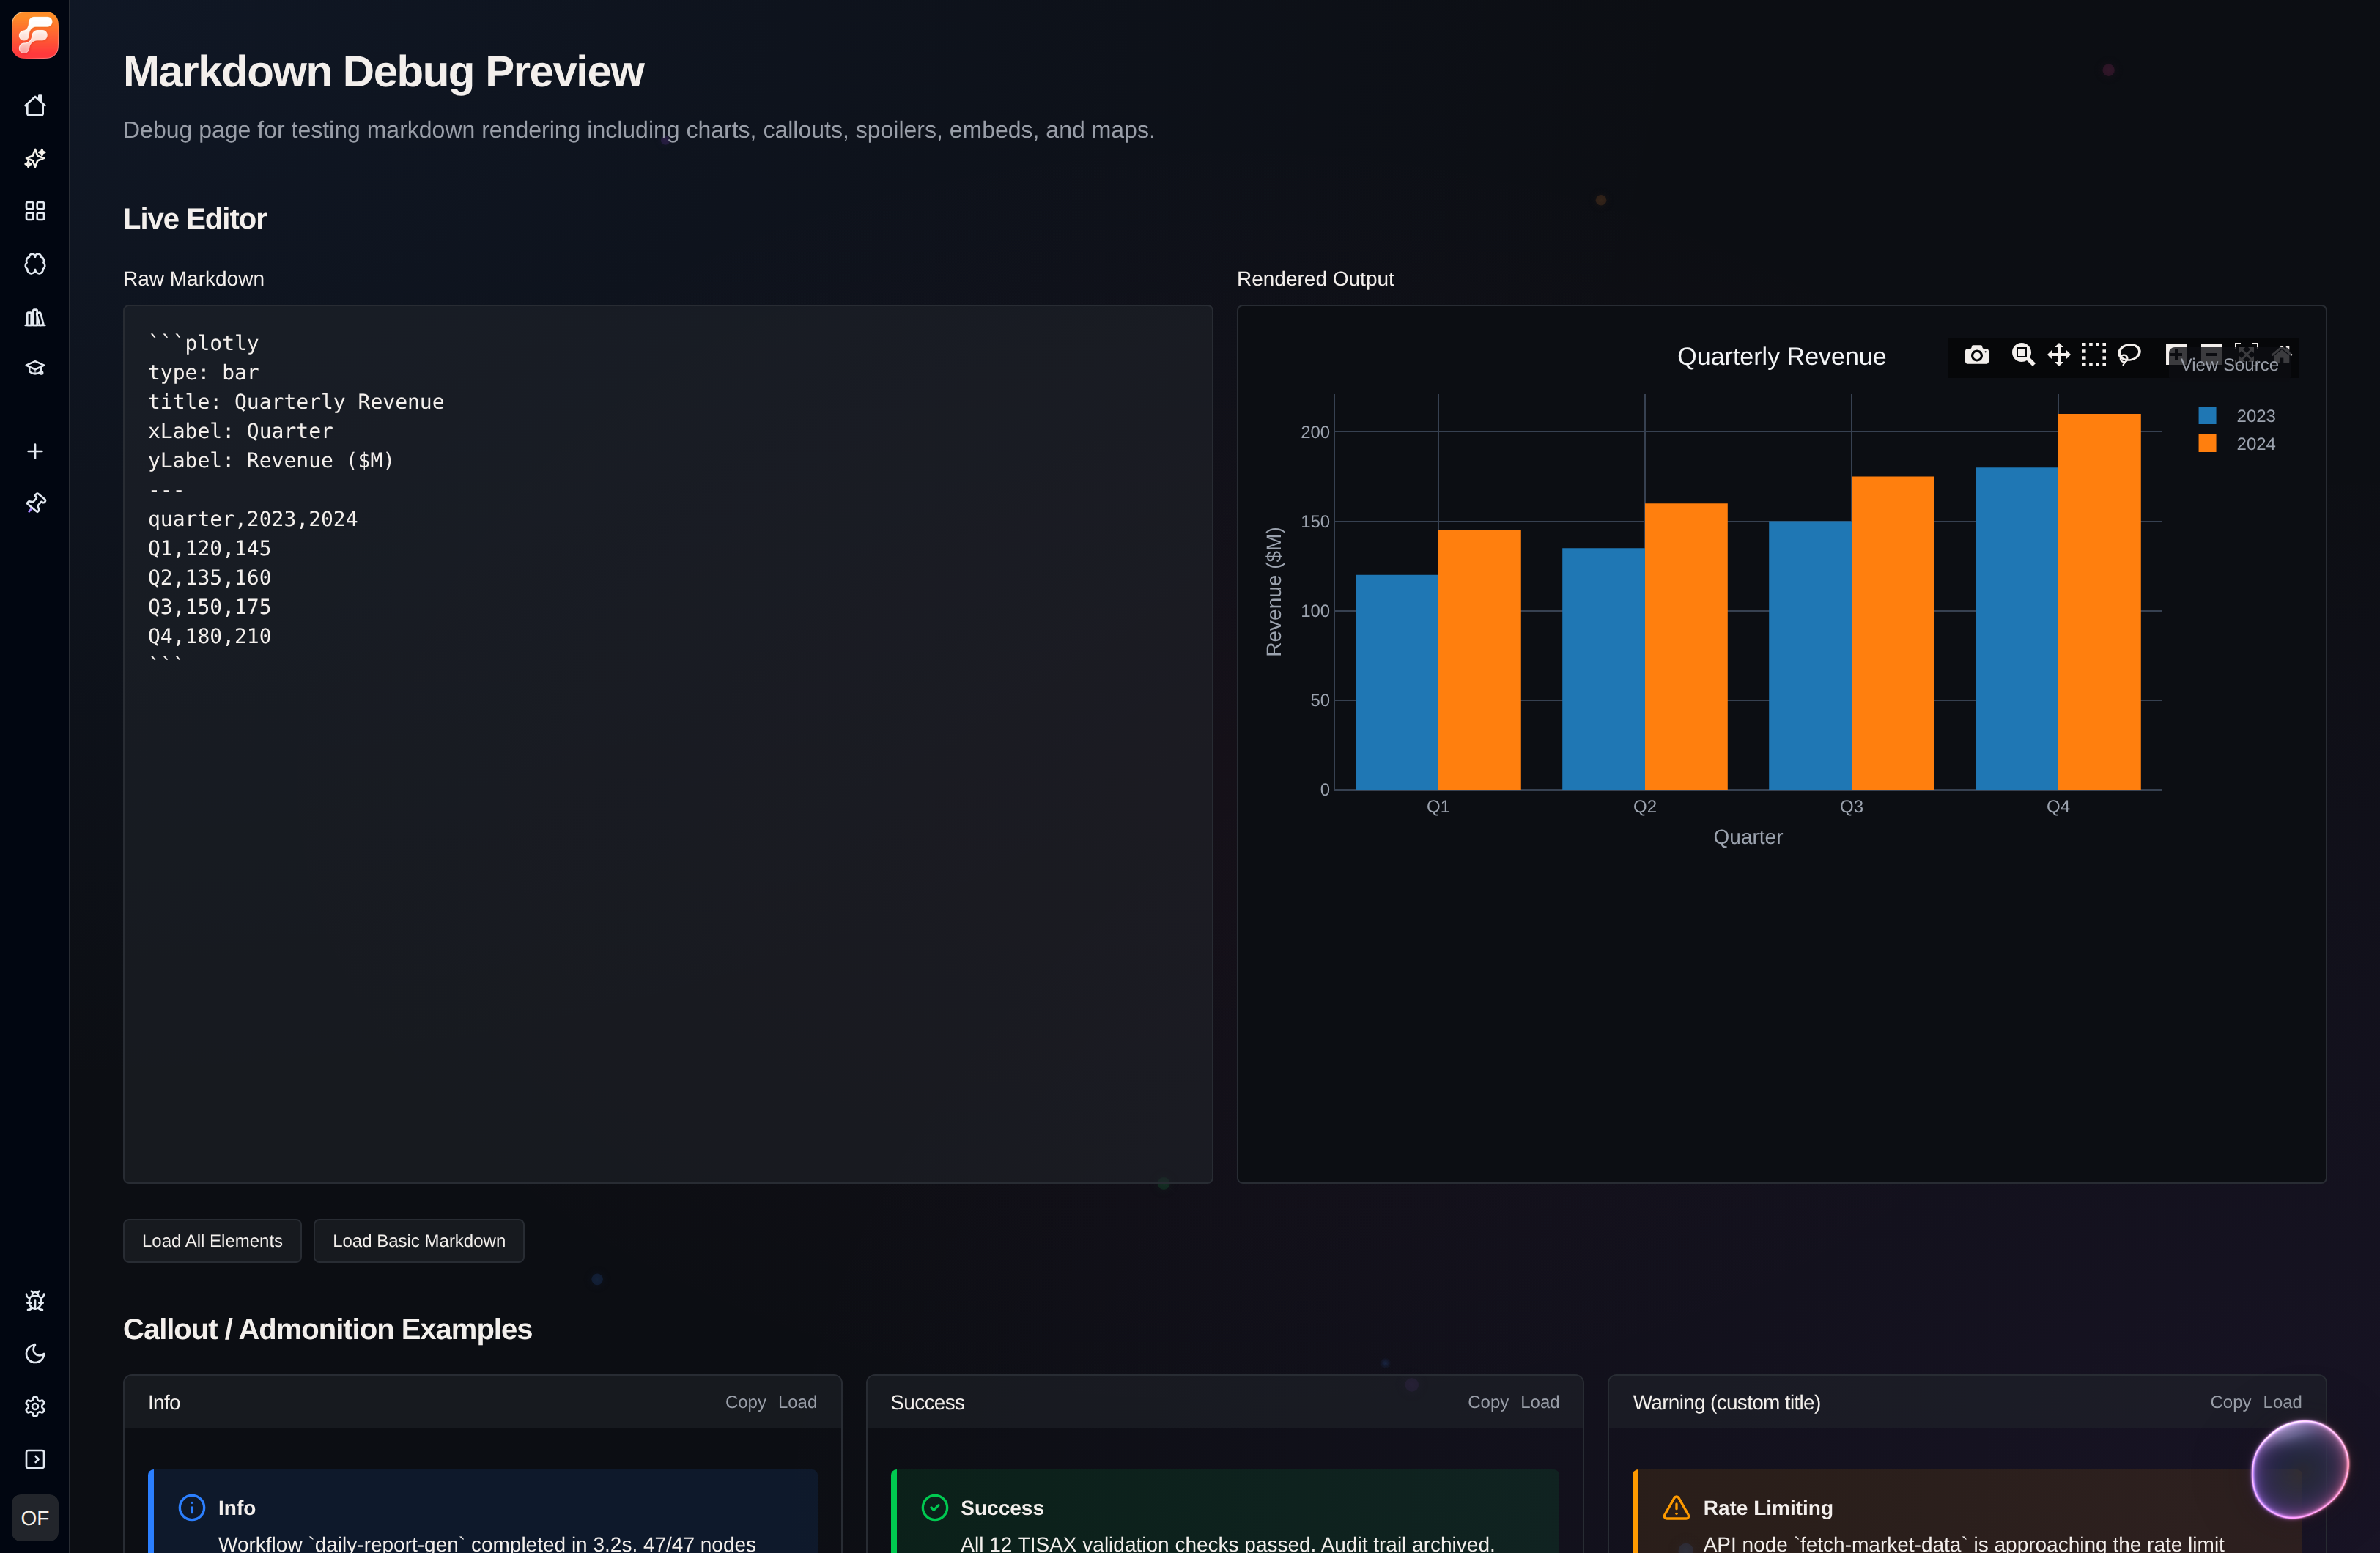Viewport: 2380px width, 1553px height.
Task: Click the Load Basic Markdown button
Action: [419, 1240]
